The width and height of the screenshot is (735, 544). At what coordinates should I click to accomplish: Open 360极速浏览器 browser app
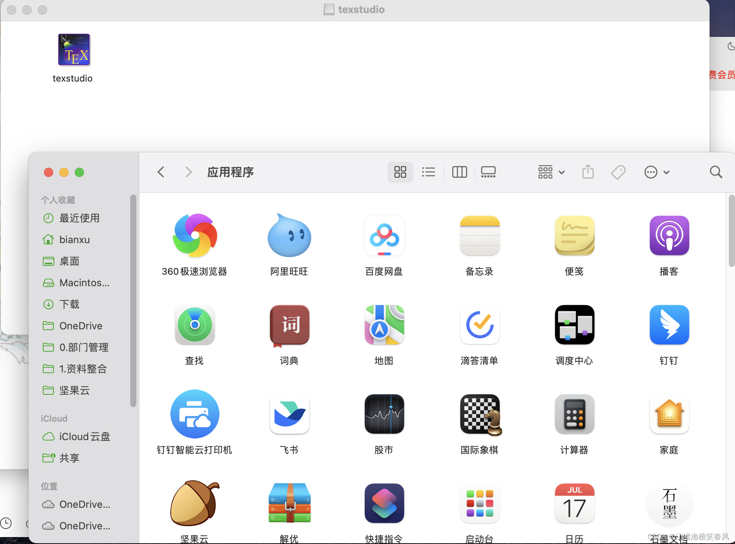[x=195, y=235]
